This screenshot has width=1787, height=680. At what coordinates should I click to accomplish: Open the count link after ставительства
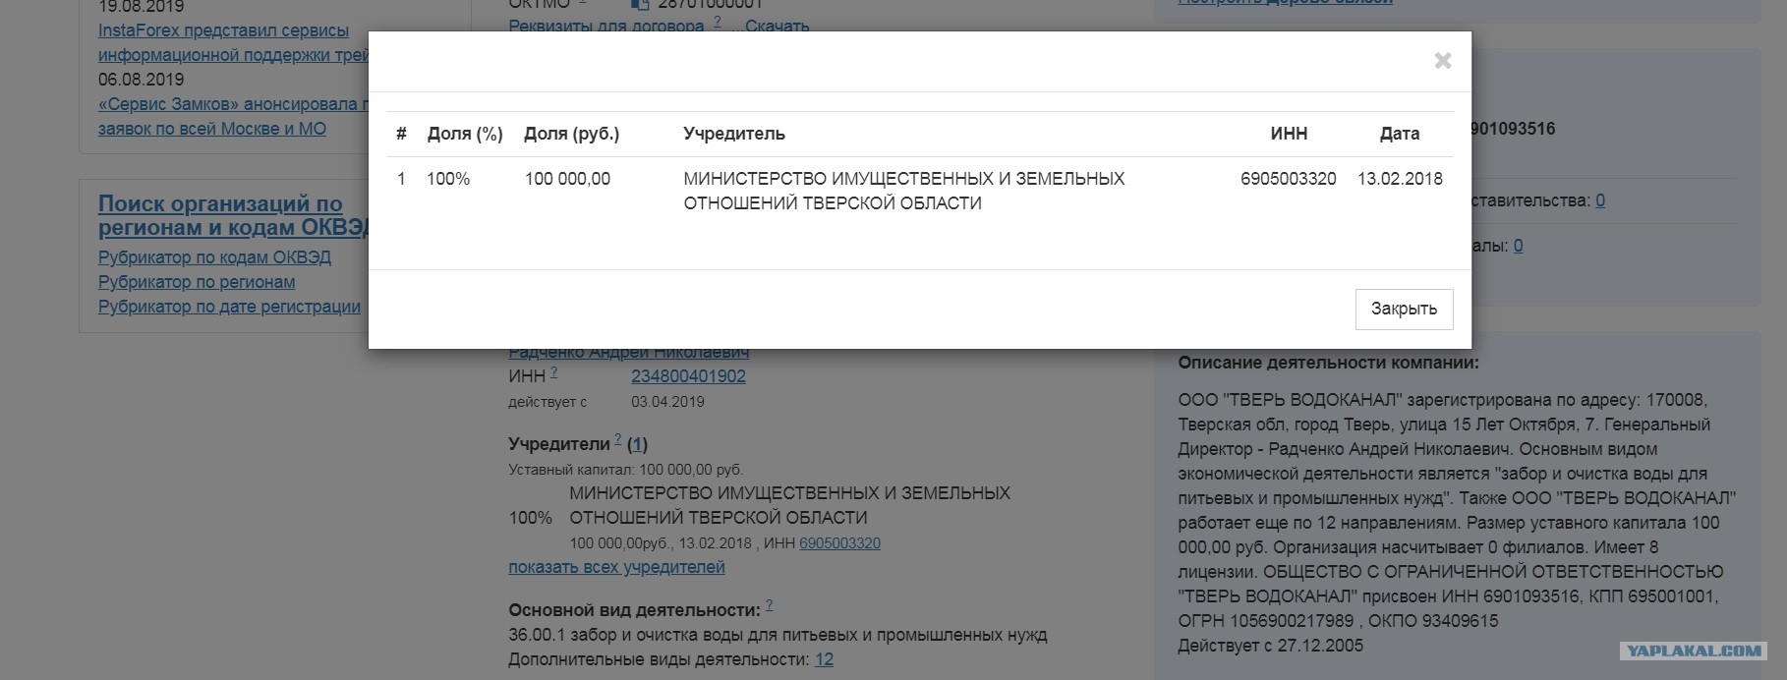(x=1600, y=200)
